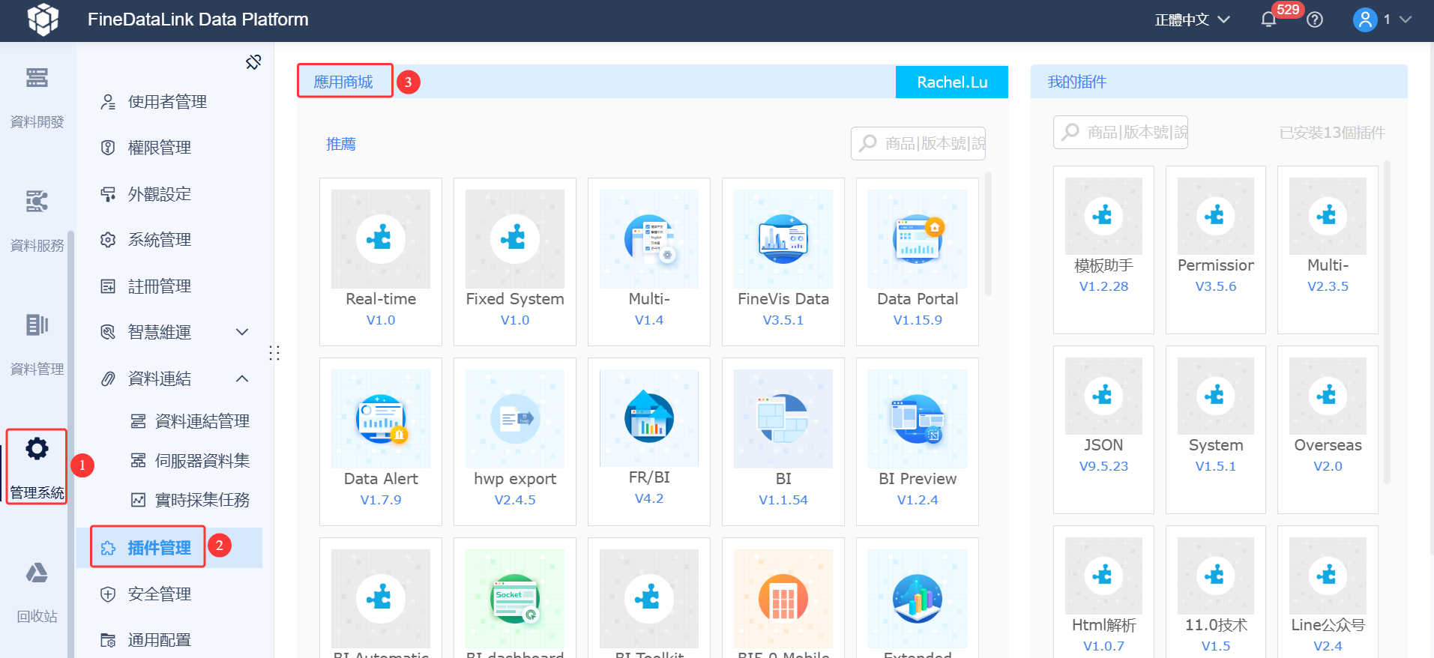1434x658 pixels.
Task: Click the hwp export plugin icon
Action: pyautogui.click(x=515, y=419)
